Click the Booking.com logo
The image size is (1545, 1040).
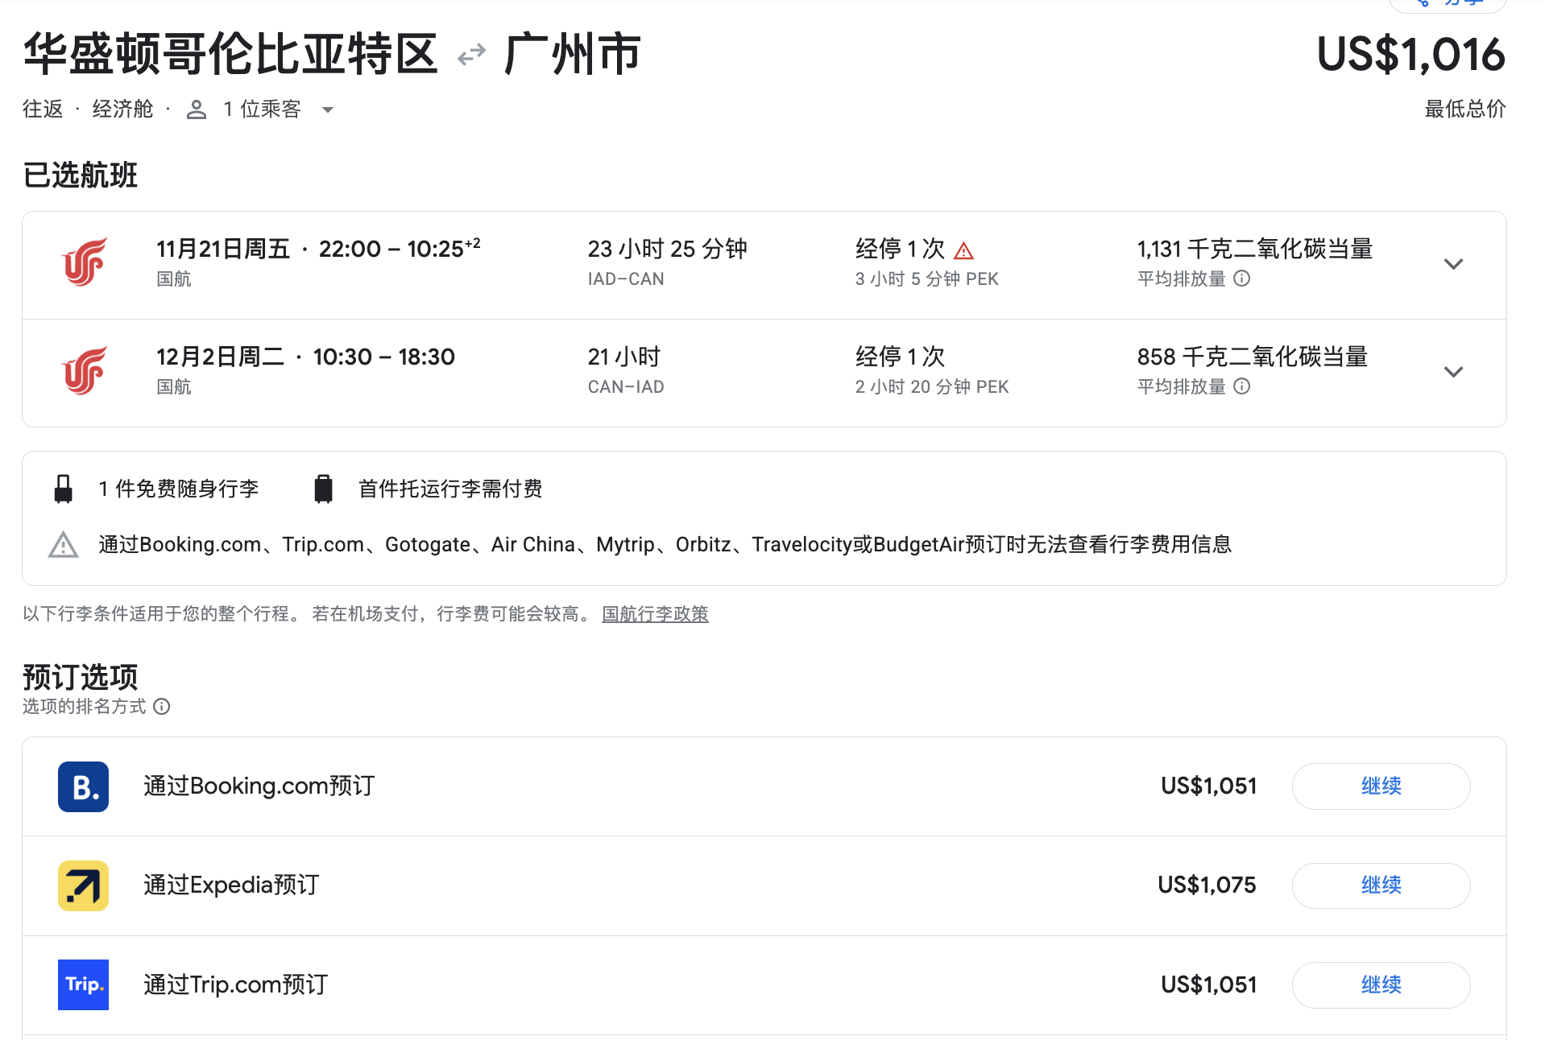tap(83, 786)
